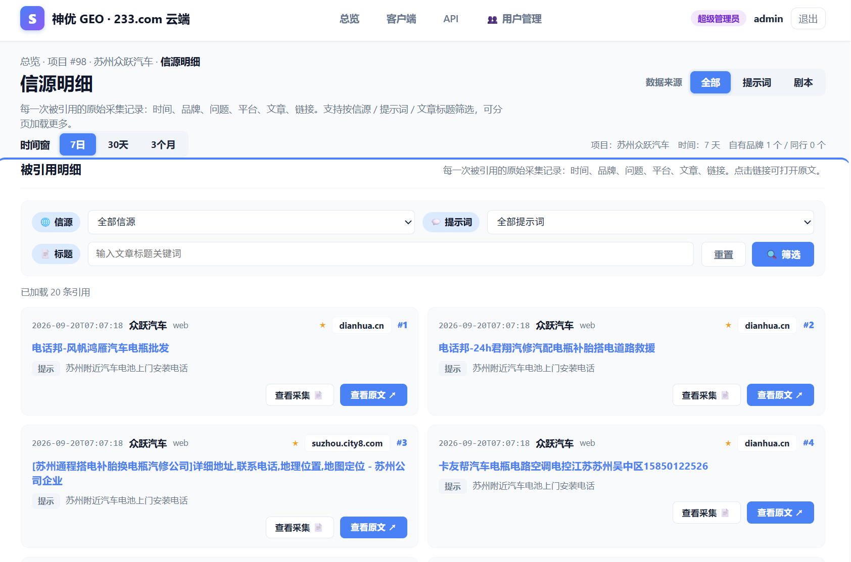Open the 电话邦-24h君翔汽修 article link
Screen dimensions: 851x562
coord(547,348)
